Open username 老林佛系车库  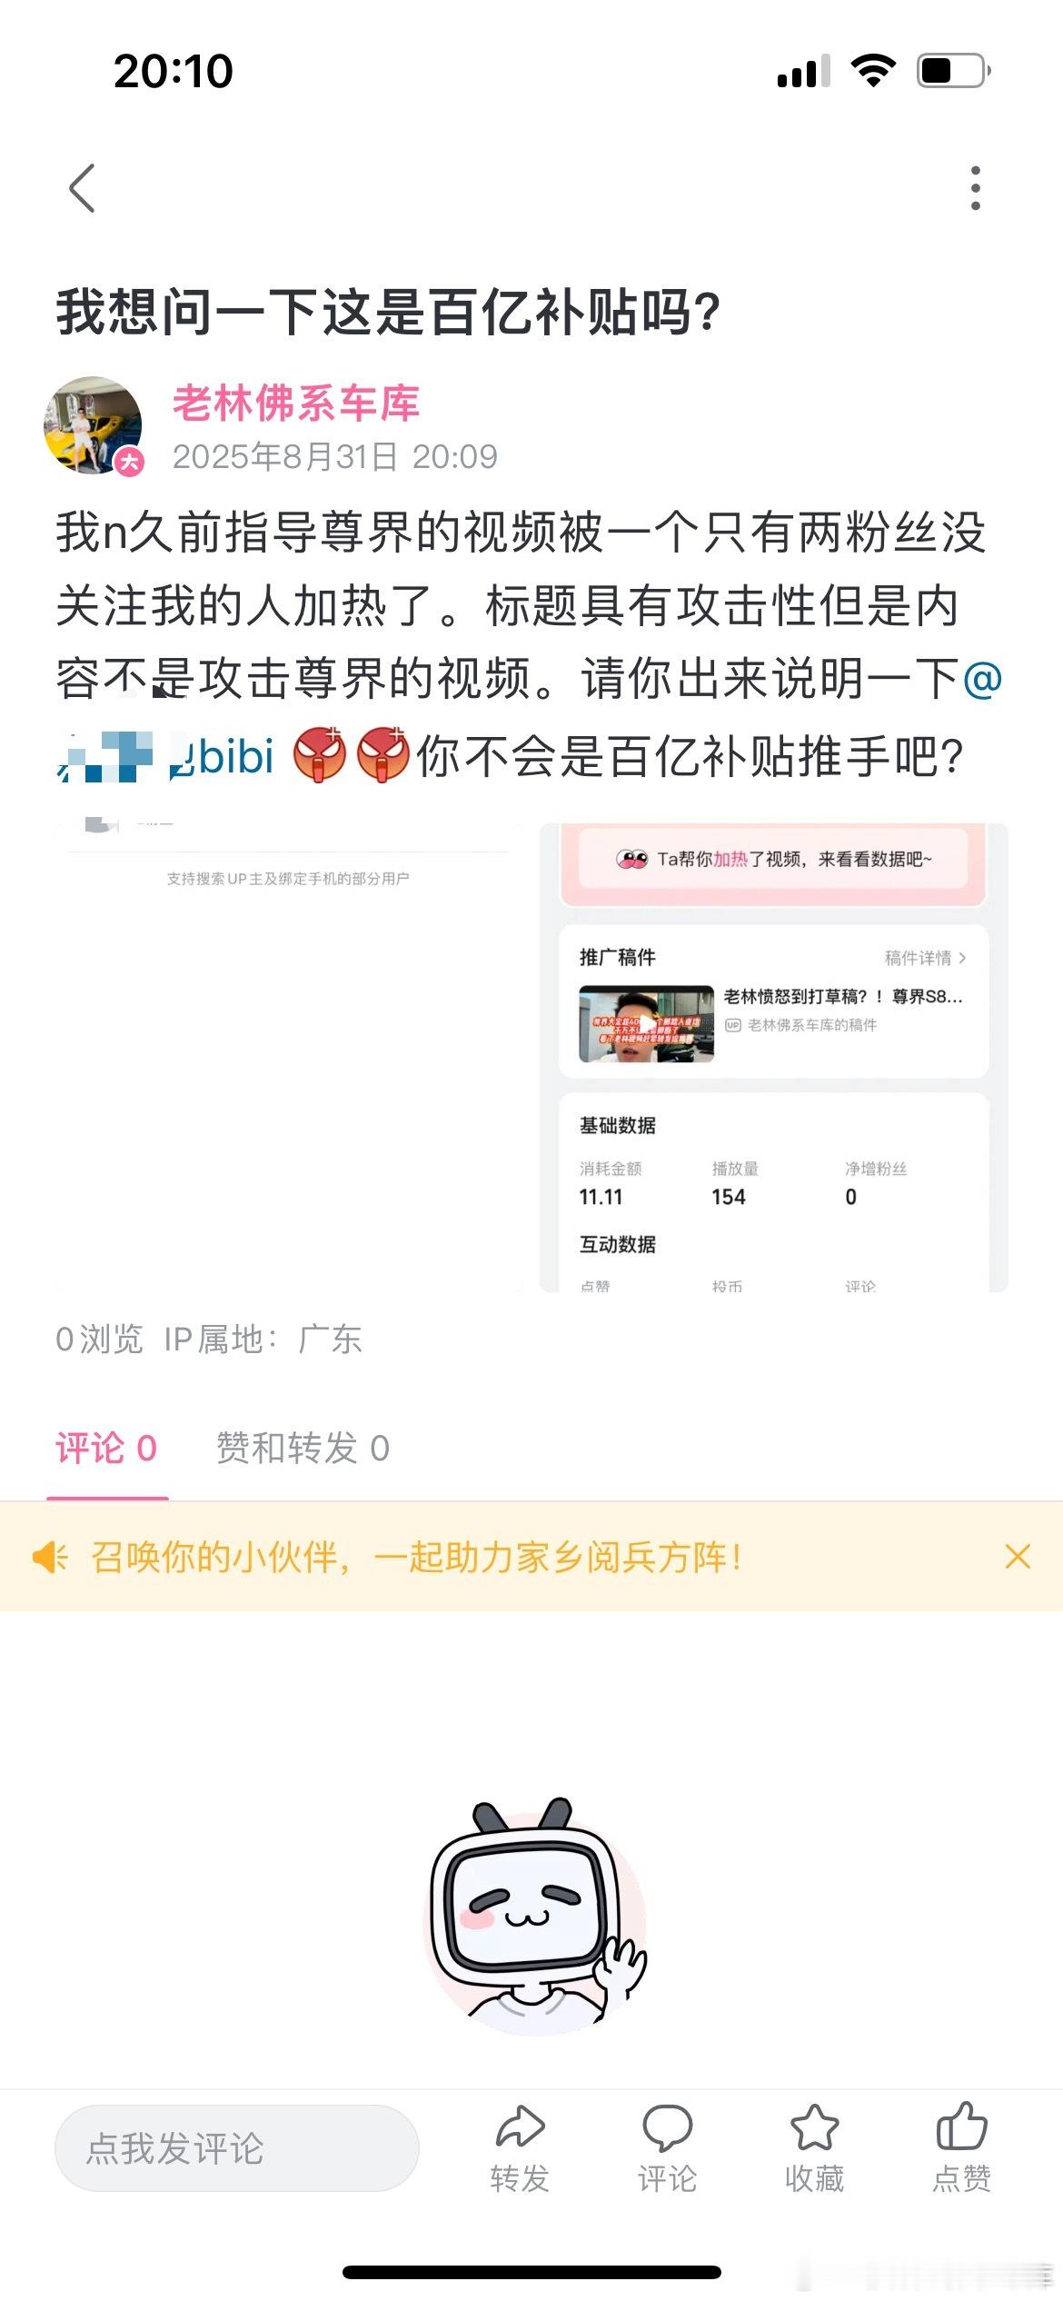click(x=296, y=403)
